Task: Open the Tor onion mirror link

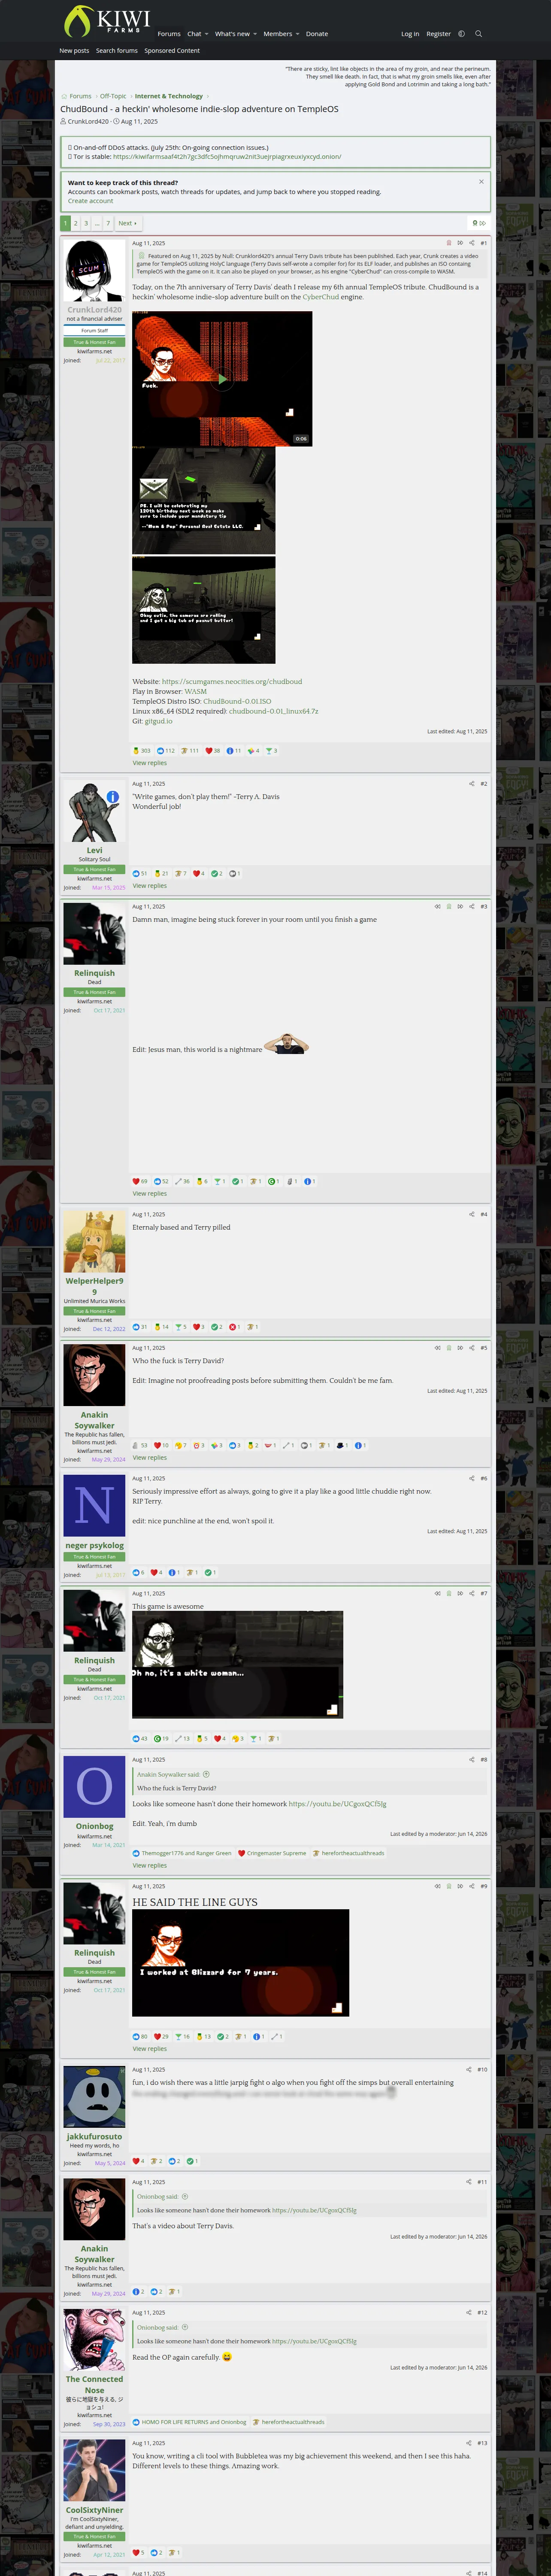Action: [x=227, y=157]
